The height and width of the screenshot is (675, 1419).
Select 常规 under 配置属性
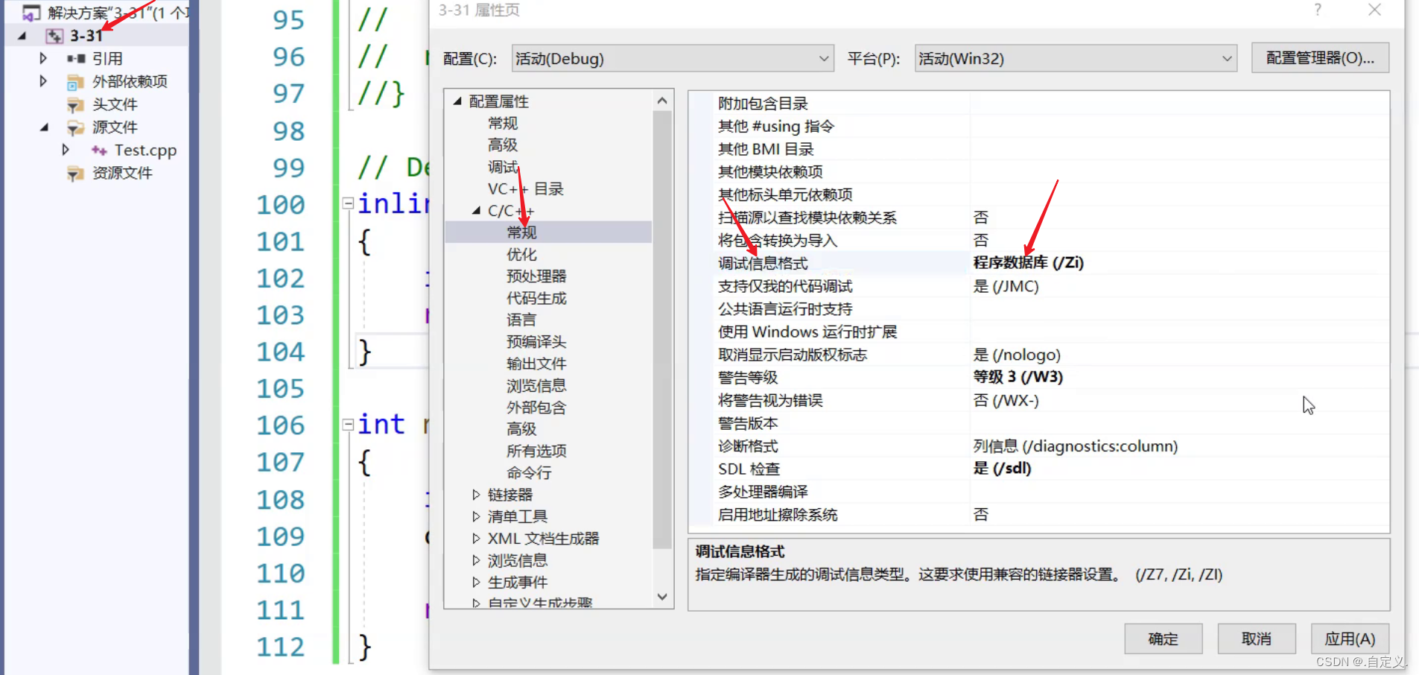tap(503, 123)
